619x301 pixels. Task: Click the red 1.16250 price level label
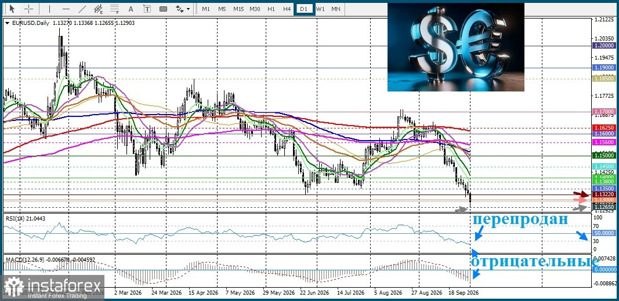pos(604,129)
